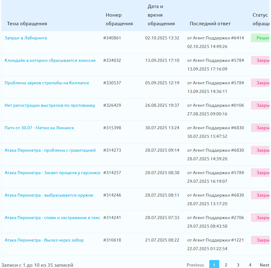
Task: Open "Атака Периметра - Вылаз через забор"
Action: tap(44, 240)
